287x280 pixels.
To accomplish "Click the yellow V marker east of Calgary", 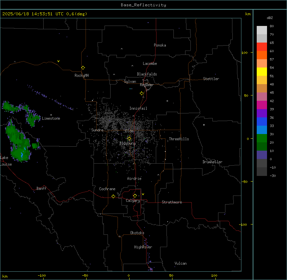I will 143,194.
